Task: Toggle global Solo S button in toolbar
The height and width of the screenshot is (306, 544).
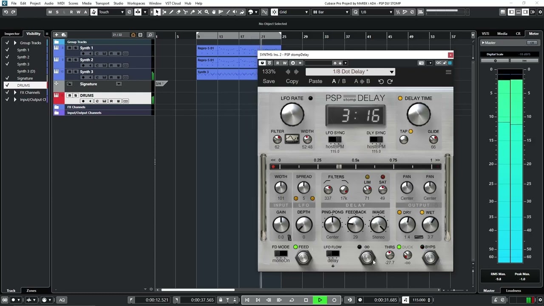Action: coord(57,12)
